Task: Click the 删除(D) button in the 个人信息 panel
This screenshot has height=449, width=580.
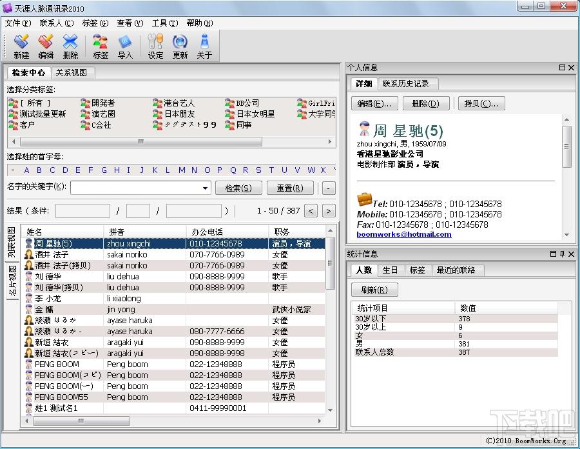Action: click(426, 103)
